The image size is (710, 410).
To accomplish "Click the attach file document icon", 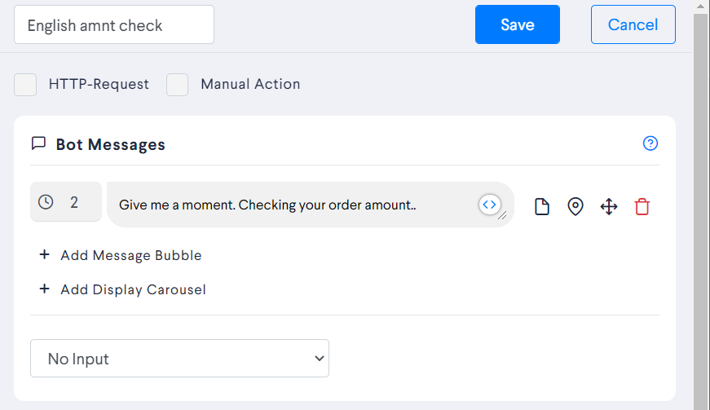I will click(x=542, y=206).
